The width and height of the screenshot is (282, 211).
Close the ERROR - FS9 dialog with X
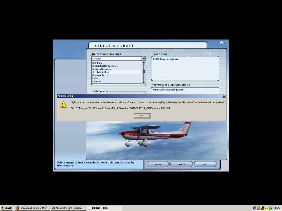point(224,96)
